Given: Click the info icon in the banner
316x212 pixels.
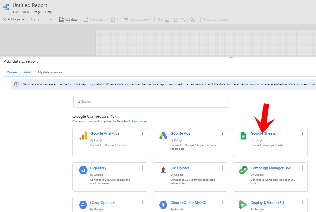Looking at the screenshot, I should tap(16, 84).
